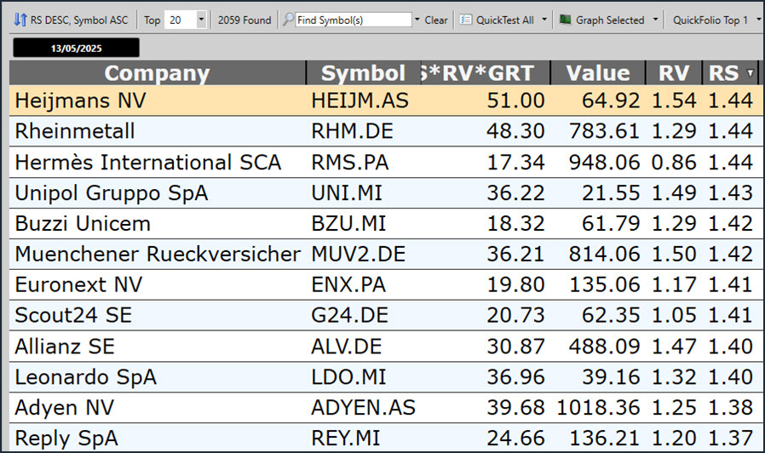Click Rheinmetall value 783.61

click(x=604, y=131)
